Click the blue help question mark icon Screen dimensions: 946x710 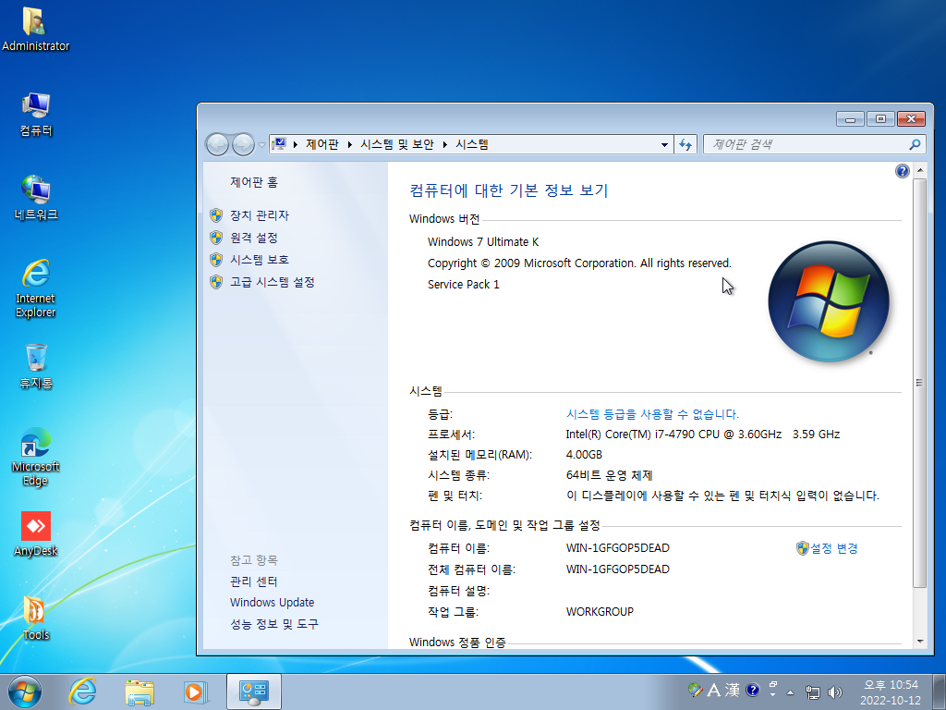click(x=902, y=171)
